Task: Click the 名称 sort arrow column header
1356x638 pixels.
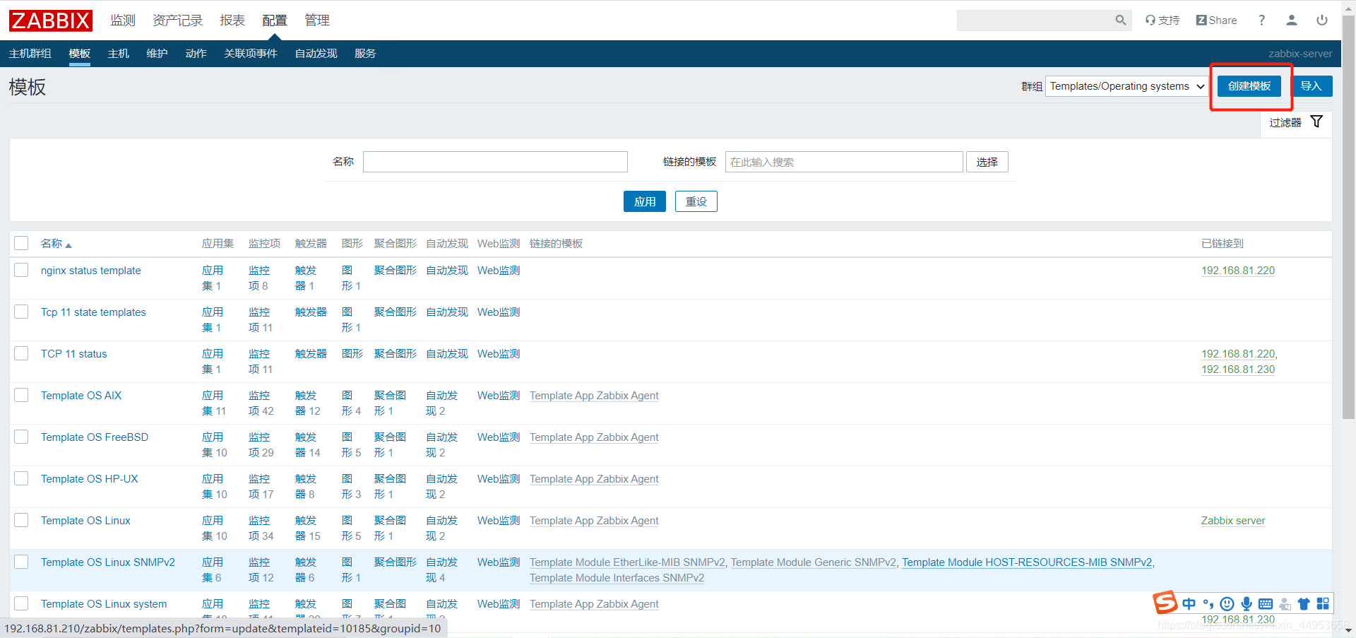Action: (x=56, y=244)
